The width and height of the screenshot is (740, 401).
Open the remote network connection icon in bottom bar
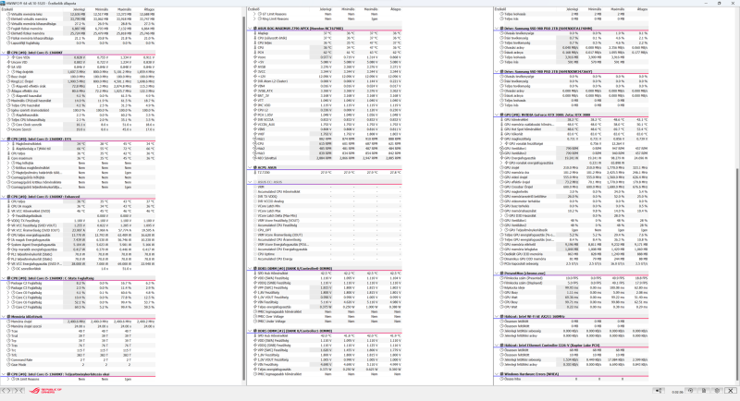point(659,391)
